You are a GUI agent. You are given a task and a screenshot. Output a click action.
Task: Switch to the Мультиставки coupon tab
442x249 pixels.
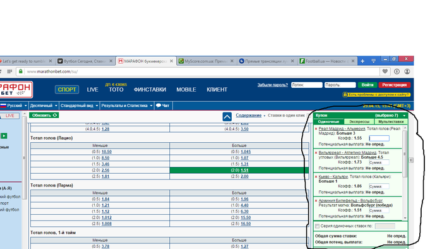coord(391,121)
